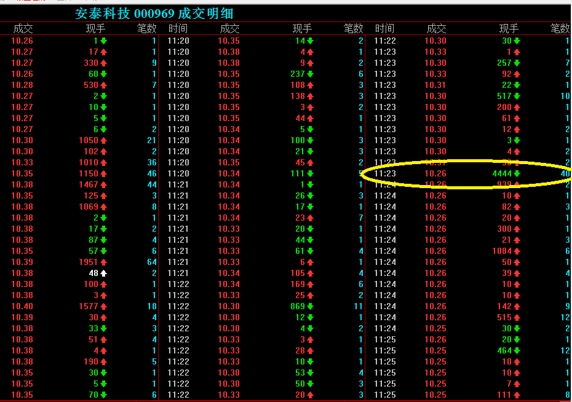Click the green down arrow beside volume 4444
The height and width of the screenshot is (402, 572).
click(x=517, y=173)
